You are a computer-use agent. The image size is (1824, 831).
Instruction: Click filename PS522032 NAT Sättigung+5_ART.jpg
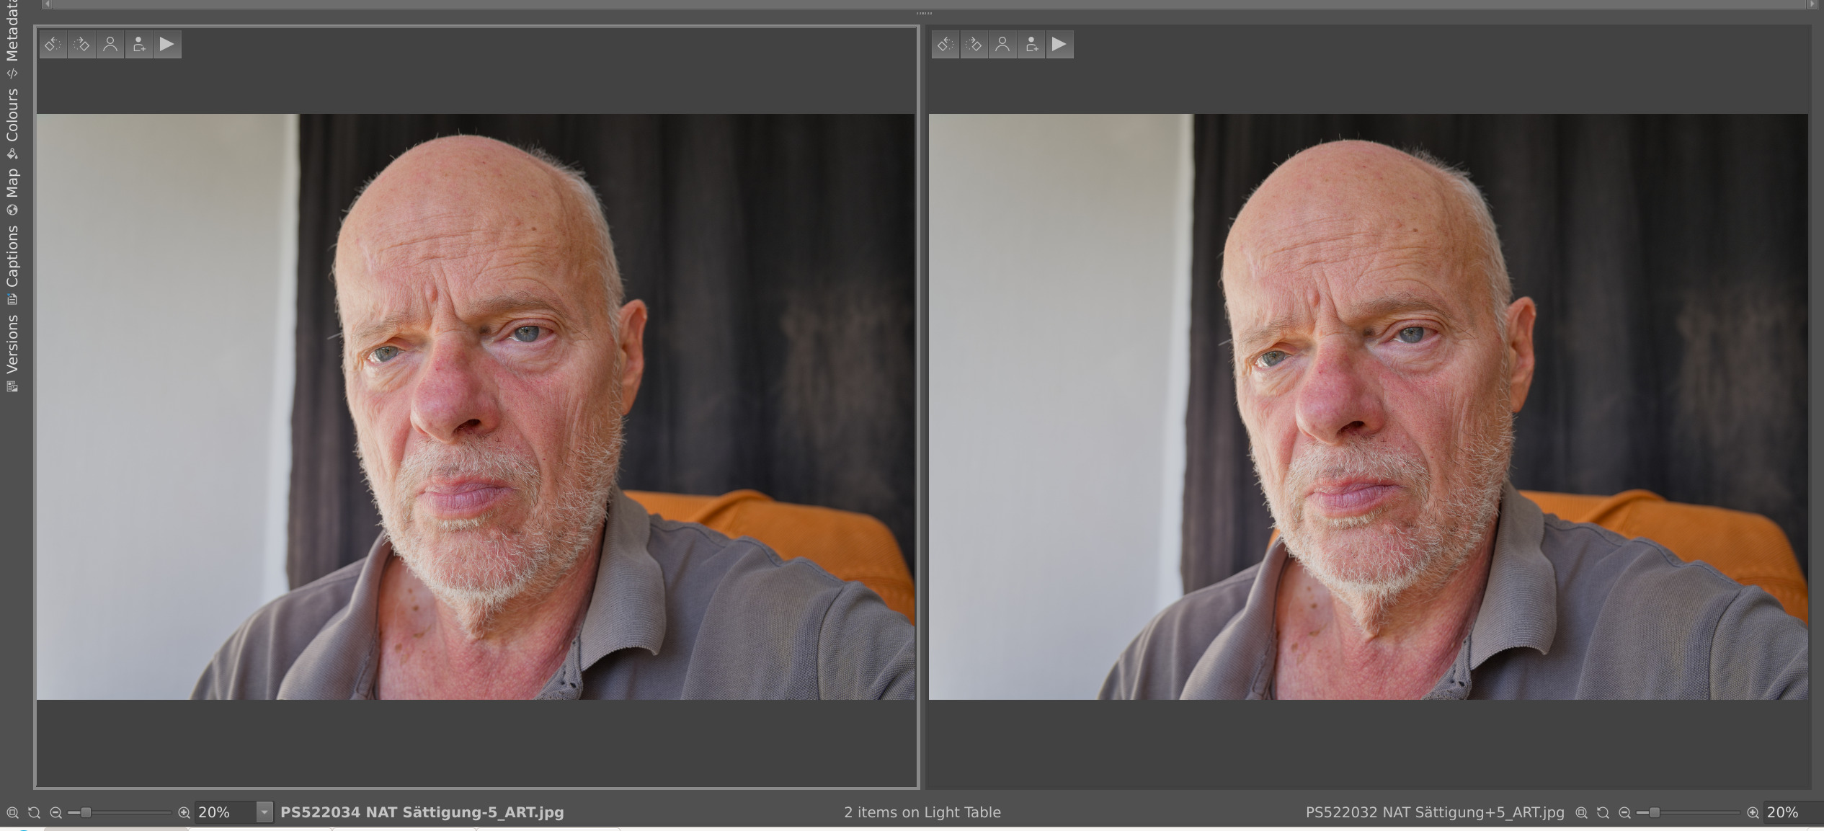1435,812
